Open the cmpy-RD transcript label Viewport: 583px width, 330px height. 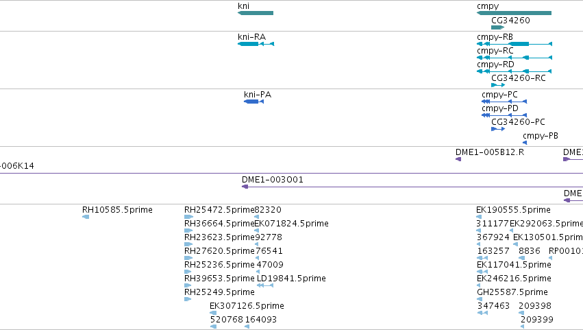pos(495,64)
